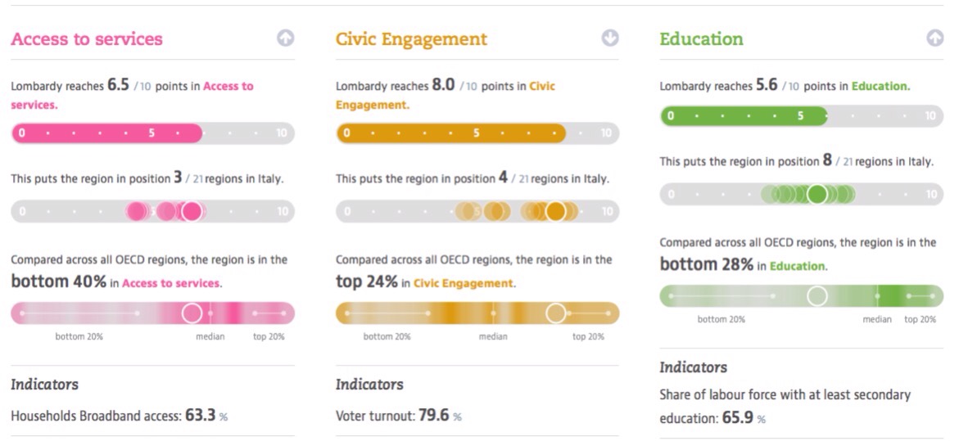The width and height of the screenshot is (968, 441).
Task: Click the Households Broadband access indicator value
Action: pyautogui.click(x=200, y=416)
